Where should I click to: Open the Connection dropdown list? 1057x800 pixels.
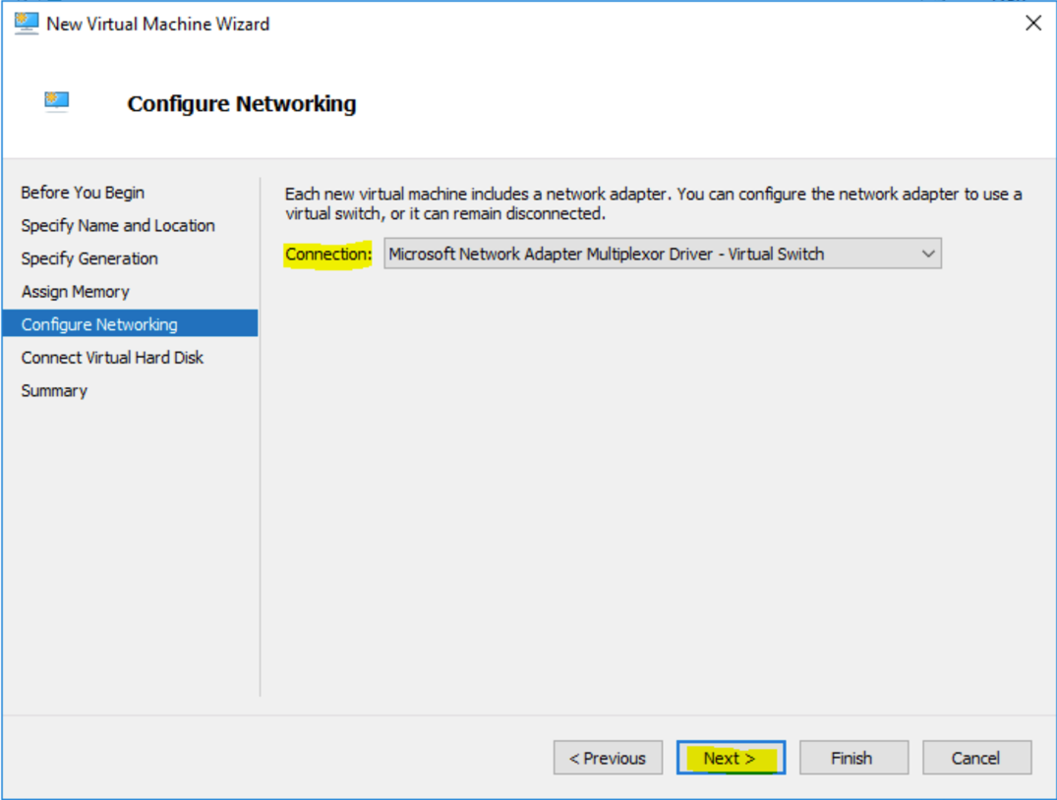click(662, 255)
